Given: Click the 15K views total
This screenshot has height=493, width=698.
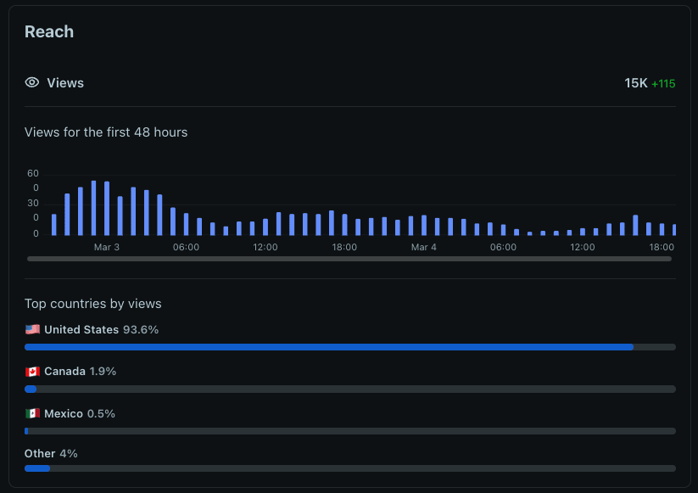Looking at the screenshot, I should (x=635, y=83).
